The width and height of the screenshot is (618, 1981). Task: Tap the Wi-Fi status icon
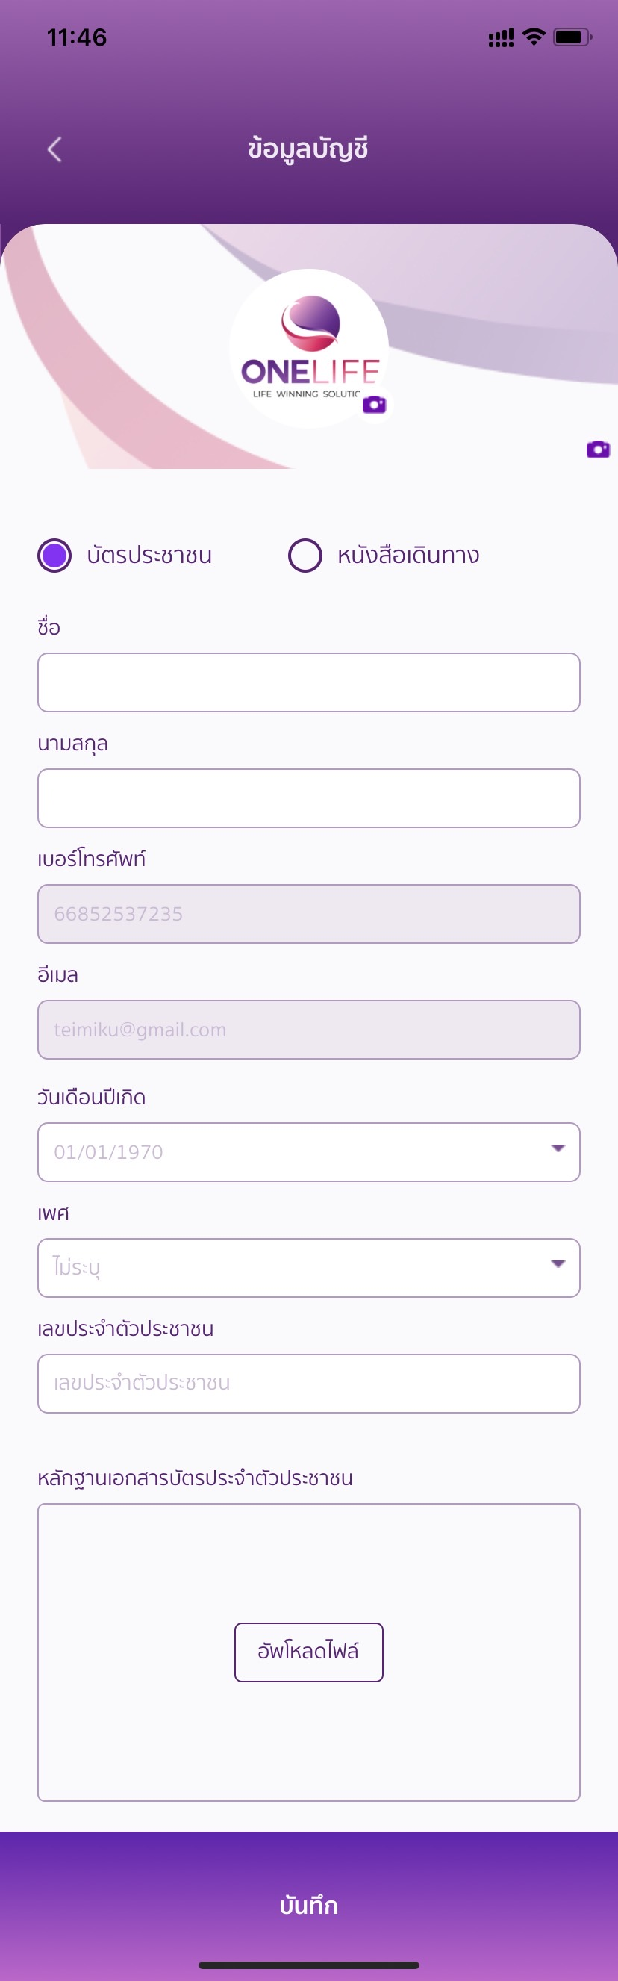[x=534, y=37]
